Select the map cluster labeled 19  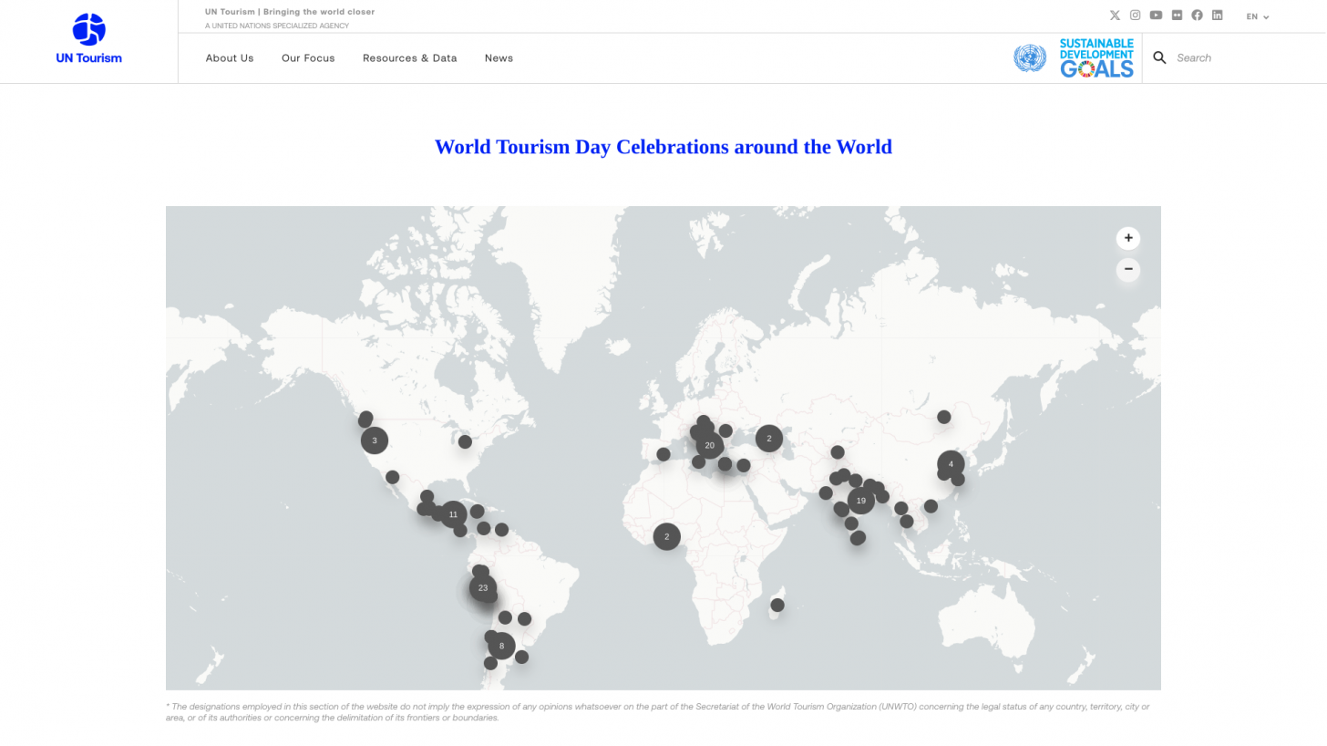point(860,501)
